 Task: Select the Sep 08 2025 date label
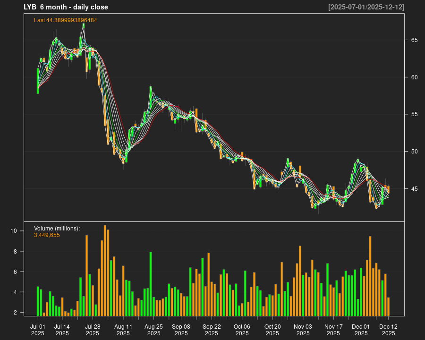(x=181, y=330)
